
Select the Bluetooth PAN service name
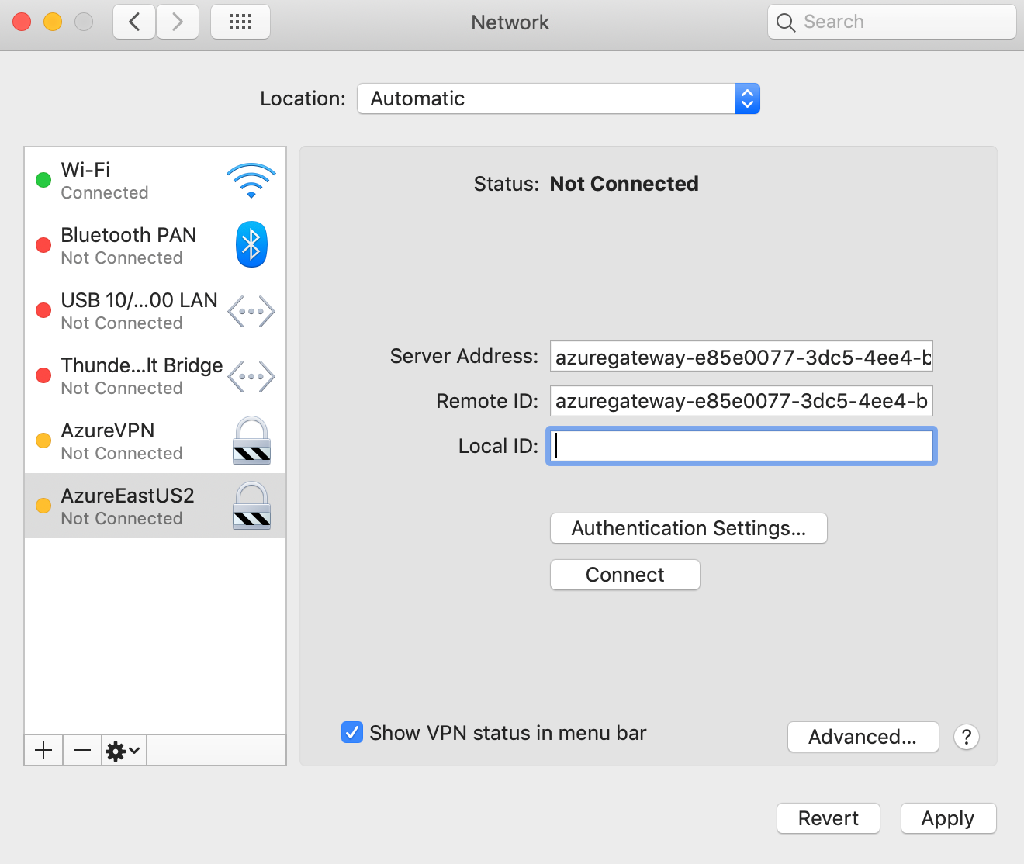pyautogui.click(x=129, y=235)
